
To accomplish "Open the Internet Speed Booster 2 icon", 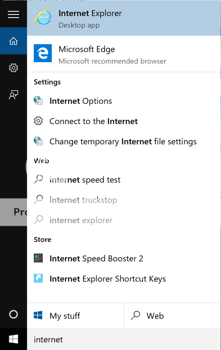I will click(38, 258).
